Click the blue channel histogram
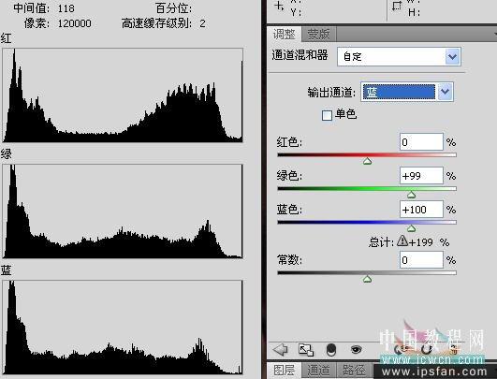Screen dimensions: 497x379 pos(123,328)
